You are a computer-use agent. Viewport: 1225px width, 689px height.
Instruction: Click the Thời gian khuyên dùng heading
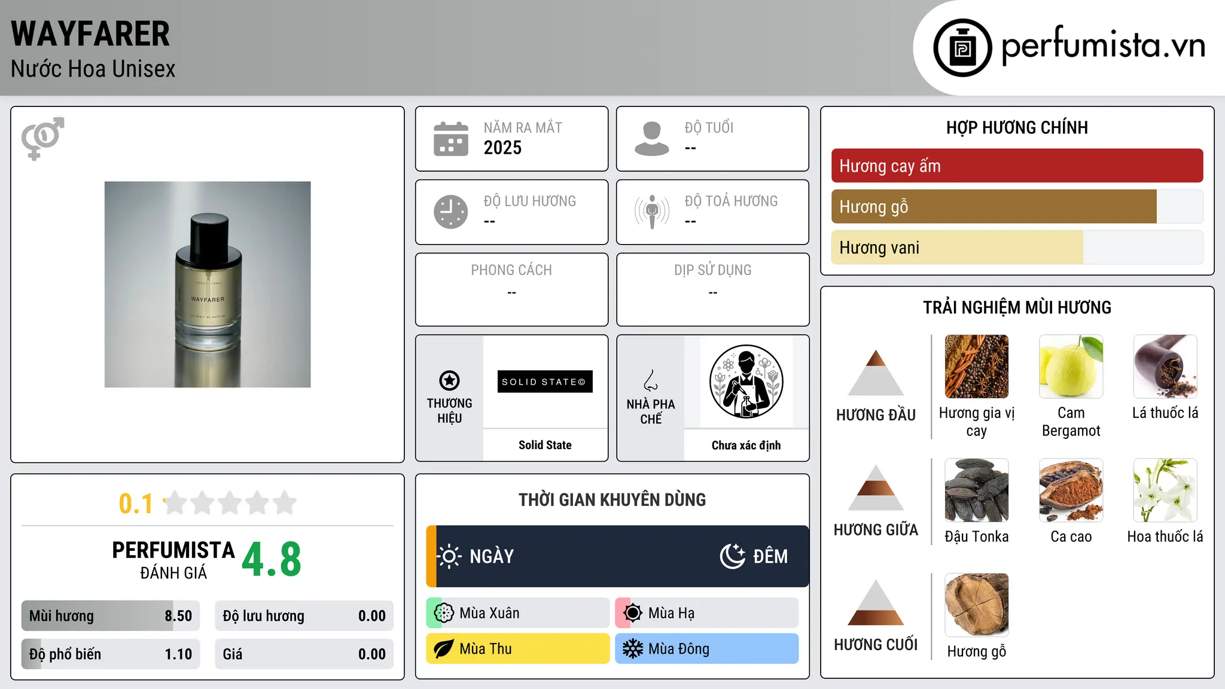612,499
